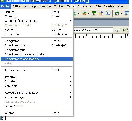Screen dimensions: 132x121
Task: Choose Enregistrer menu item
Action: (37, 41)
